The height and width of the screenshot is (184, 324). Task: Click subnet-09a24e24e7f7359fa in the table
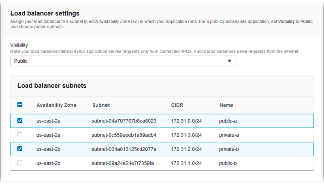[123, 163]
